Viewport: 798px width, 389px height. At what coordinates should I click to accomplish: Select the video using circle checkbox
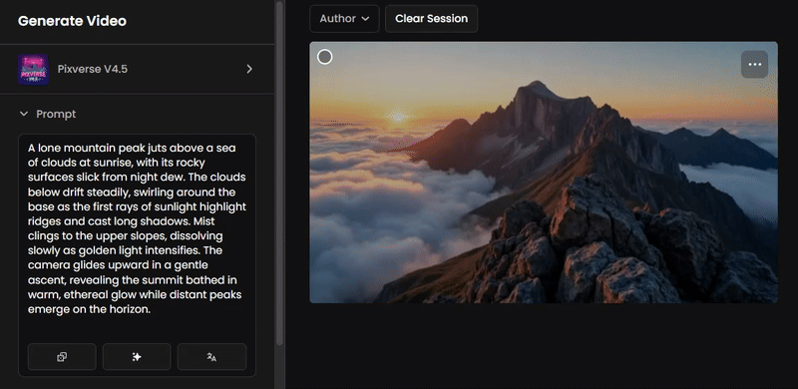pos(325,57)
